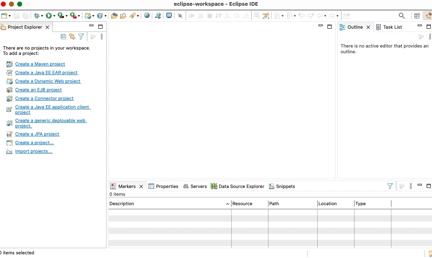Toggle the Skip All Breakpoints button

click(x=180, y=16)
